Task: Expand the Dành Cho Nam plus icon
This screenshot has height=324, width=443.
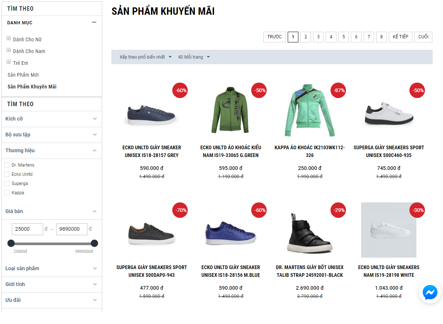Action: coord(9,50)
